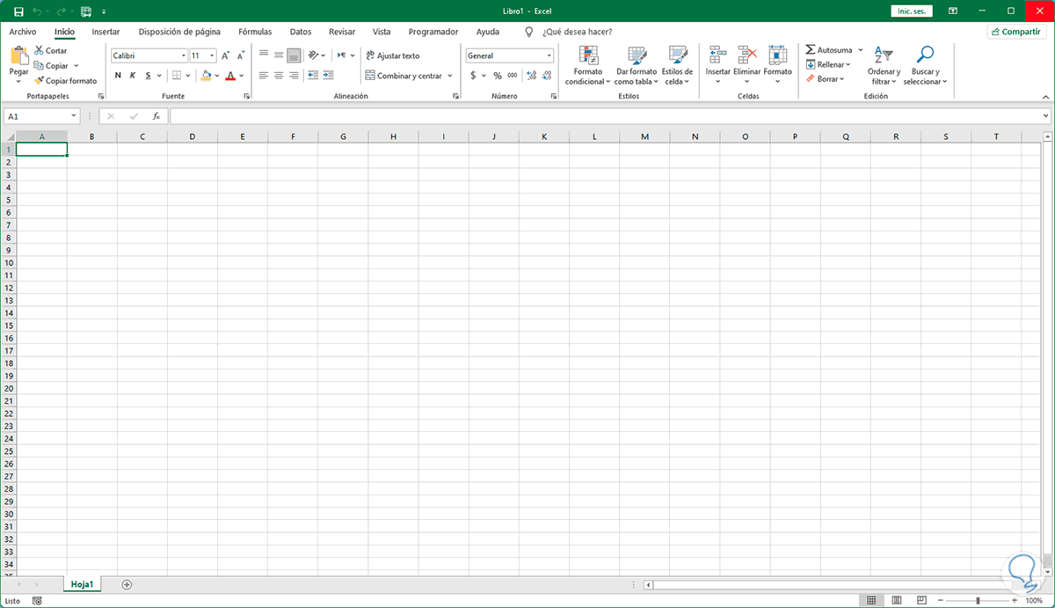Viewport: 1055px width, 608px height.
Task: Switch to Datos tab
Action: tap(301, 32)
